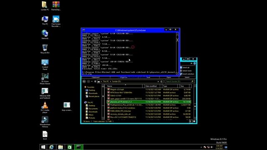Launch Wondershare Filmora shortcut
The width and height of the screenshot is (267, 150).
click(45, 122)
